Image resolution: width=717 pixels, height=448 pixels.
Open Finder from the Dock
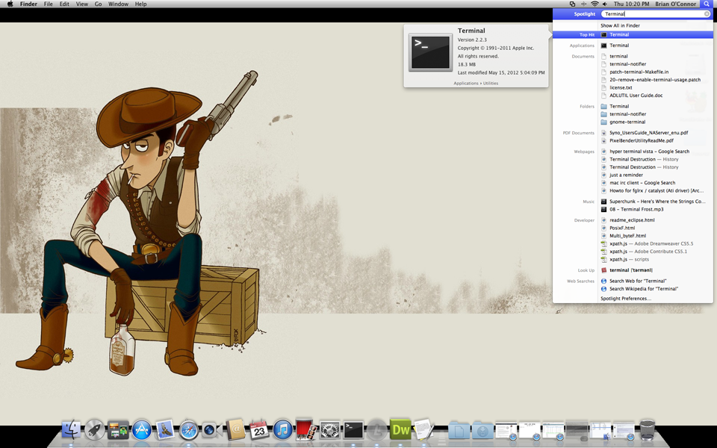(71, 430)
